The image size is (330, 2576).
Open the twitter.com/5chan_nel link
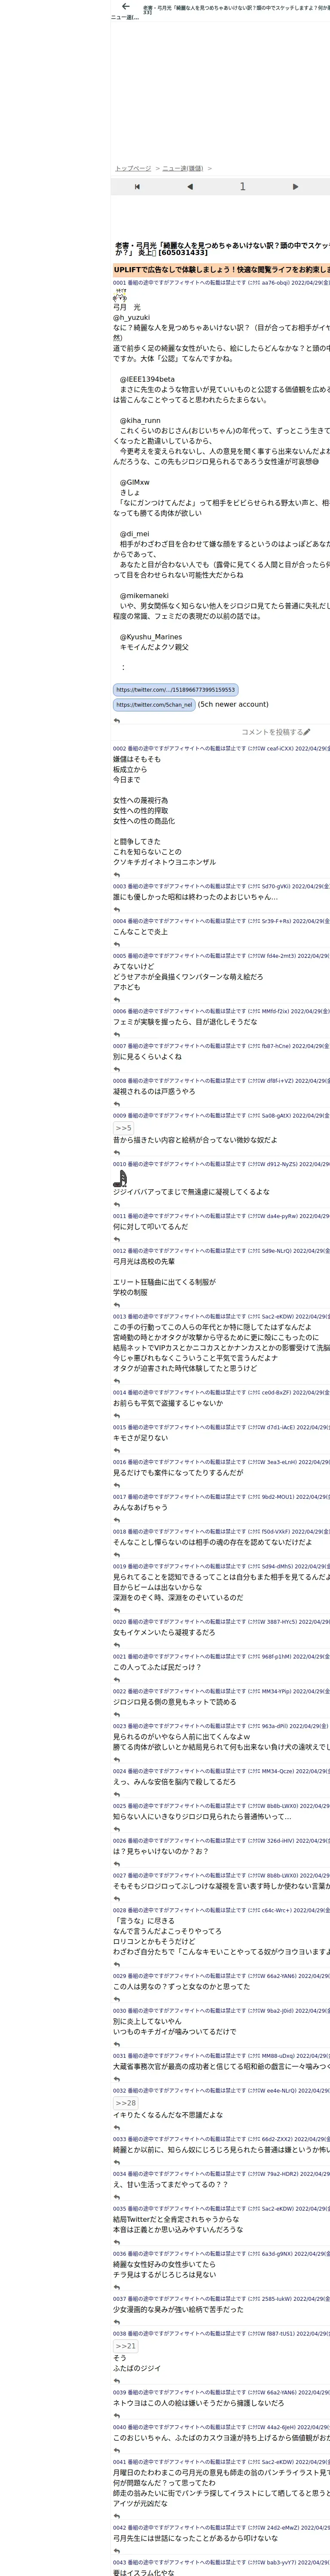[154, 705]
